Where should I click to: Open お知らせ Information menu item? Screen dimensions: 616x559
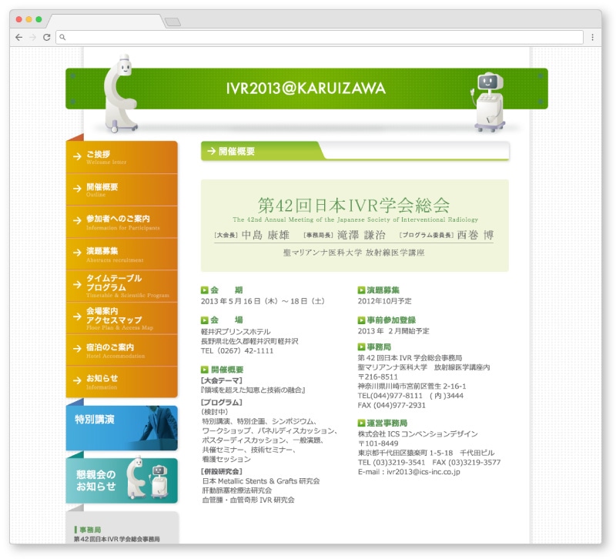tap(122, 382)
